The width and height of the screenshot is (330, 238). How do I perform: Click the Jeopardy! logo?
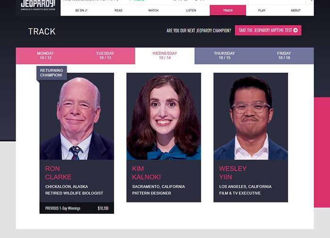38,6
